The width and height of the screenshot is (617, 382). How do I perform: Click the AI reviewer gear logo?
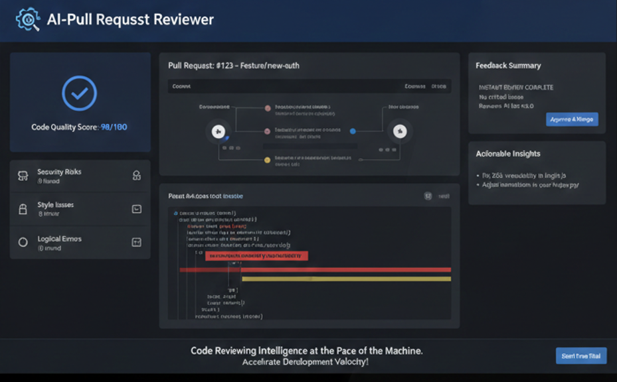(28, 20)
